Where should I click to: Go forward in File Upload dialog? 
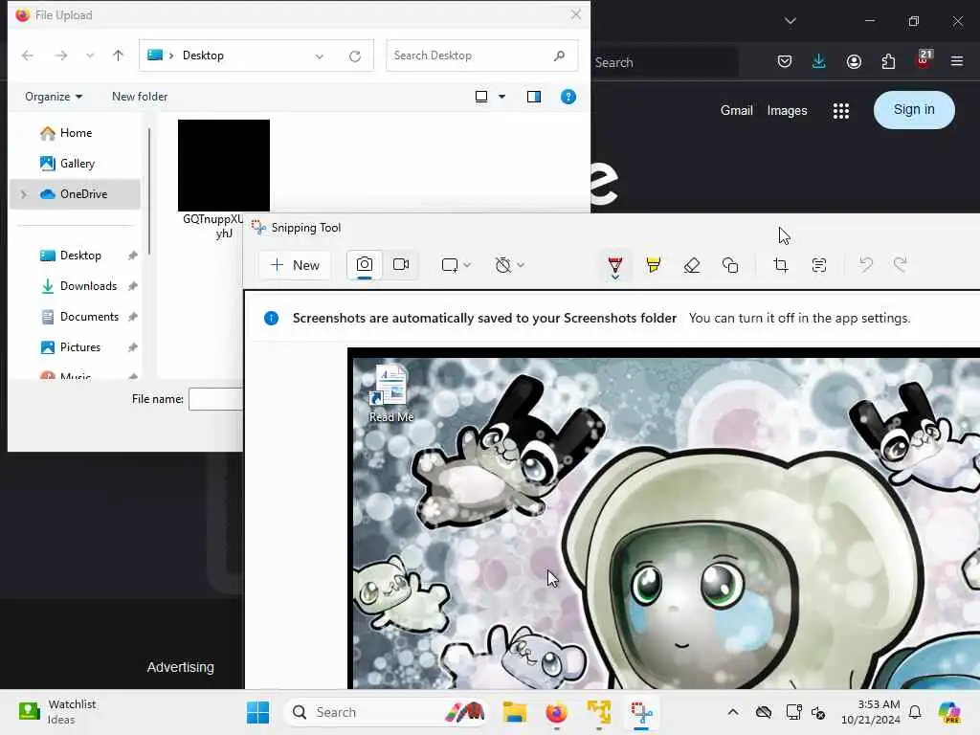60,56
